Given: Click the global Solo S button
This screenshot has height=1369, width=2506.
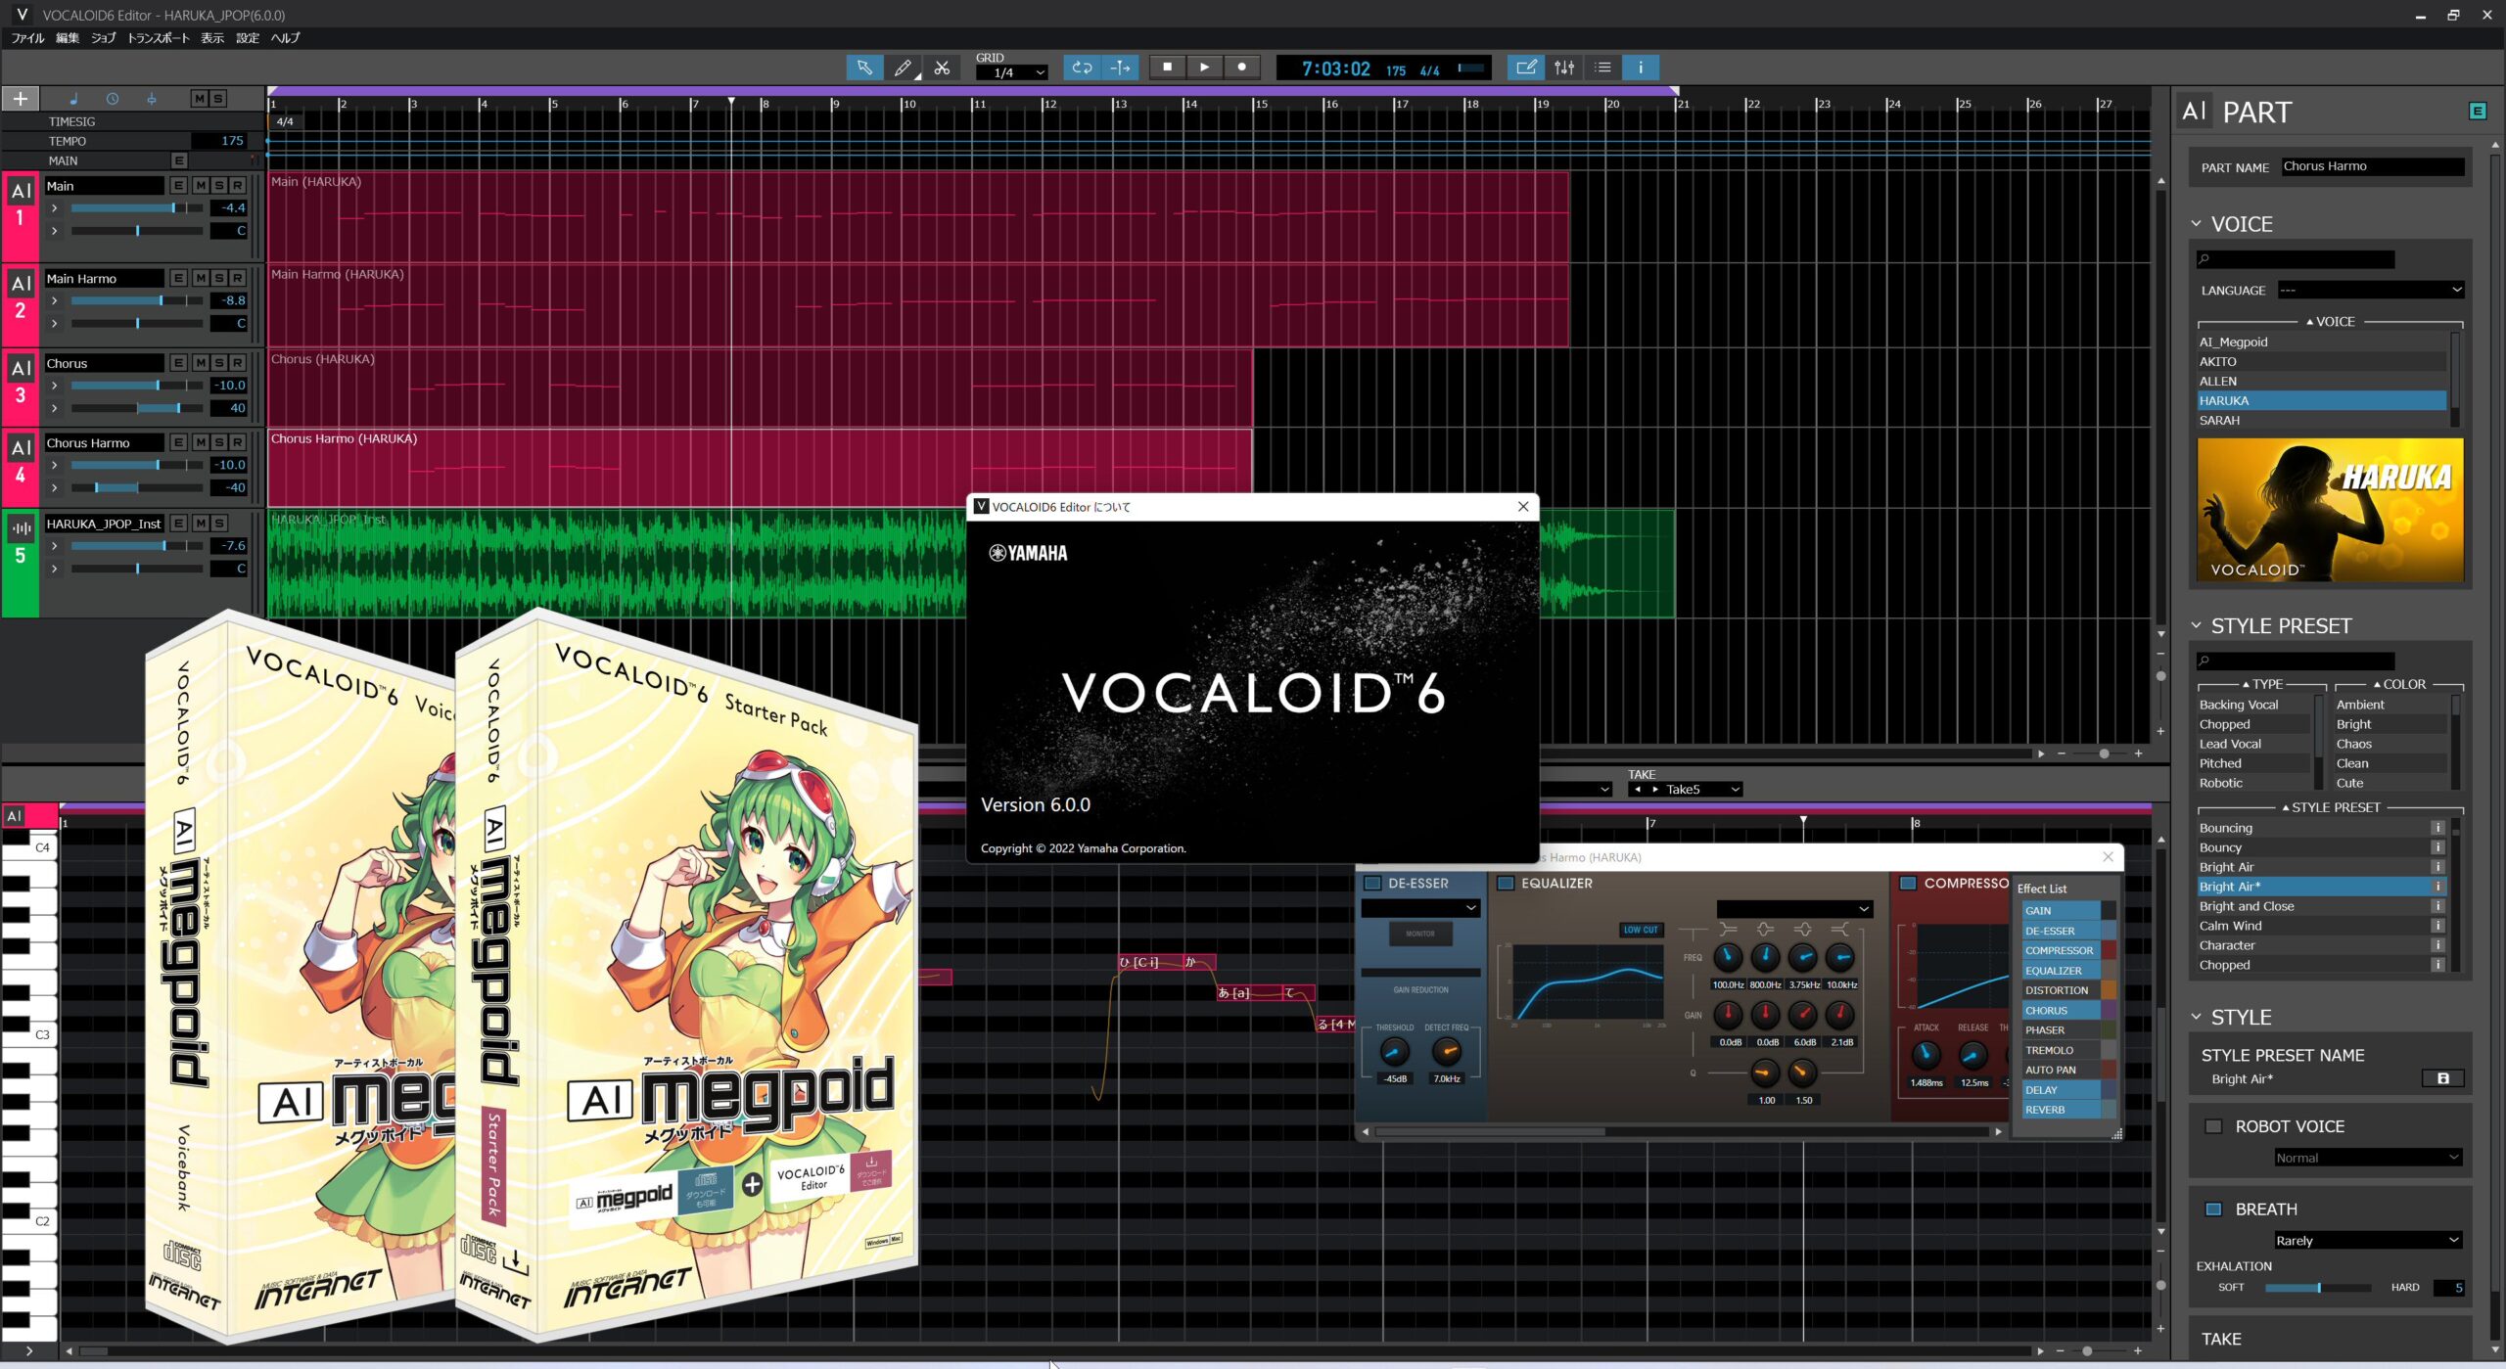Looking at the screenshot, I should pyautogui.click(x=218, y=99).
